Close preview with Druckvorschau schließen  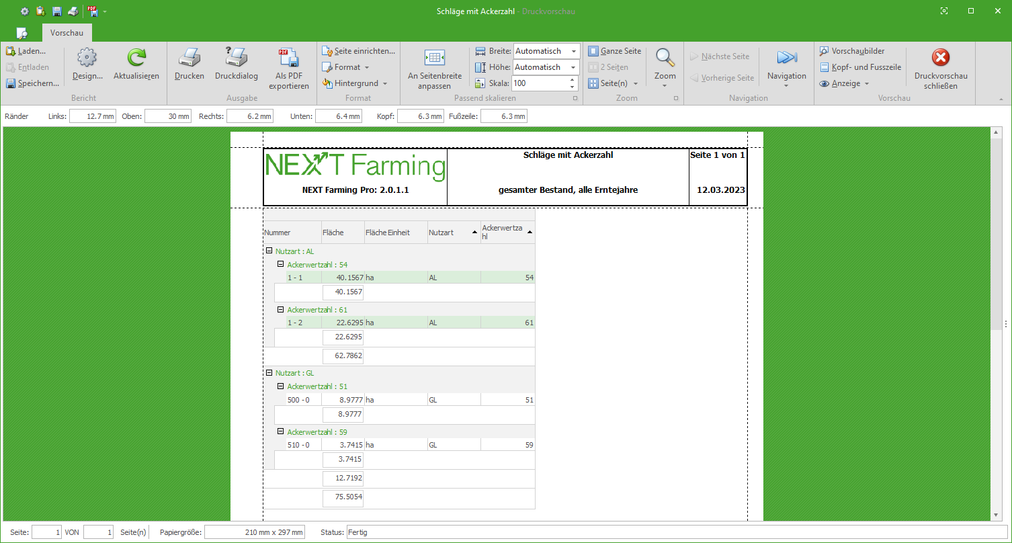click(x=941, y=58)
